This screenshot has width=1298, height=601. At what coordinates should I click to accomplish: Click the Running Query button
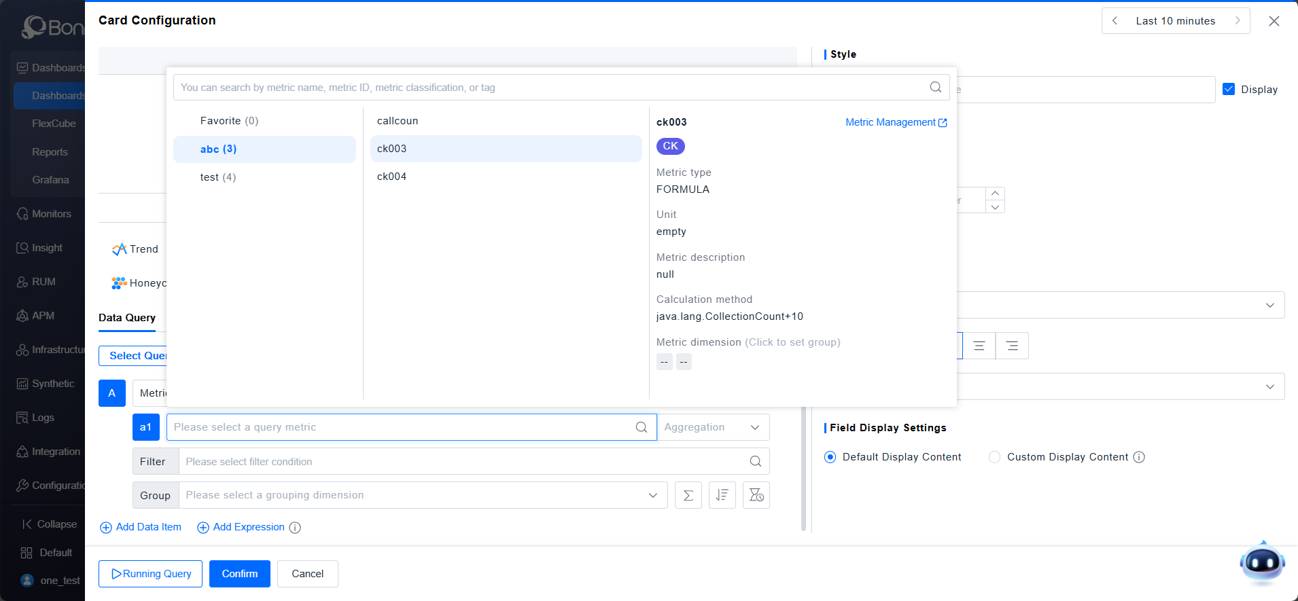point(150,574)
